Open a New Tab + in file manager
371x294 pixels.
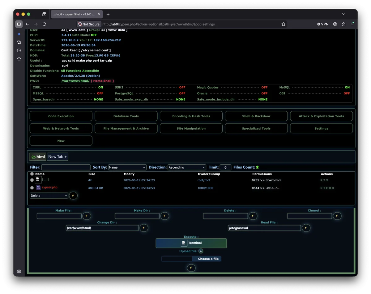tap(58, 157)
